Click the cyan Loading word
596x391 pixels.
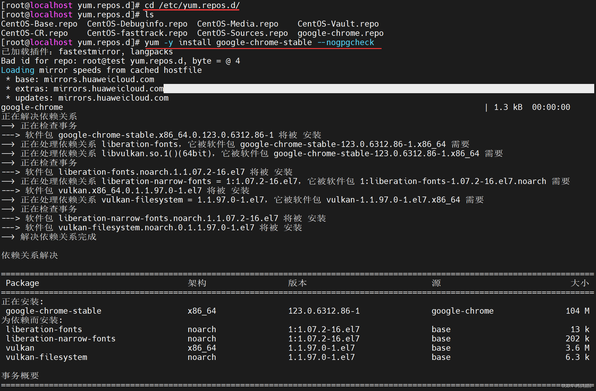[18, 70]
